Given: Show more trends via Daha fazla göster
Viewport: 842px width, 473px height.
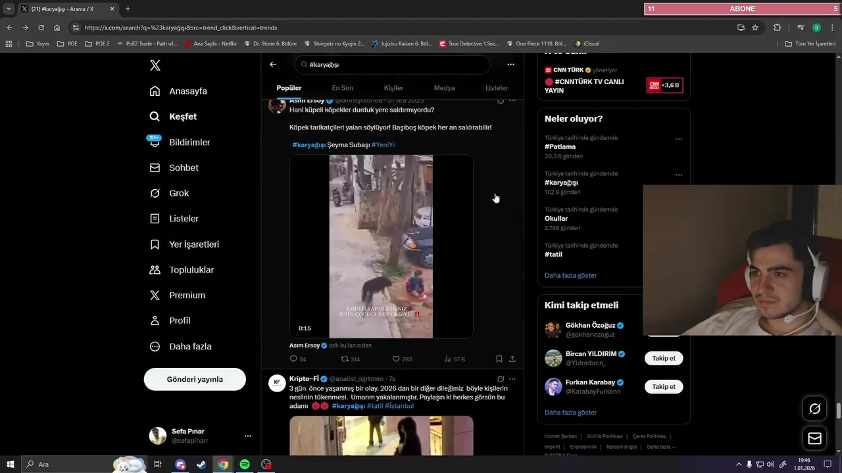Looking at the screenshot, I should [x=570, y=275].
